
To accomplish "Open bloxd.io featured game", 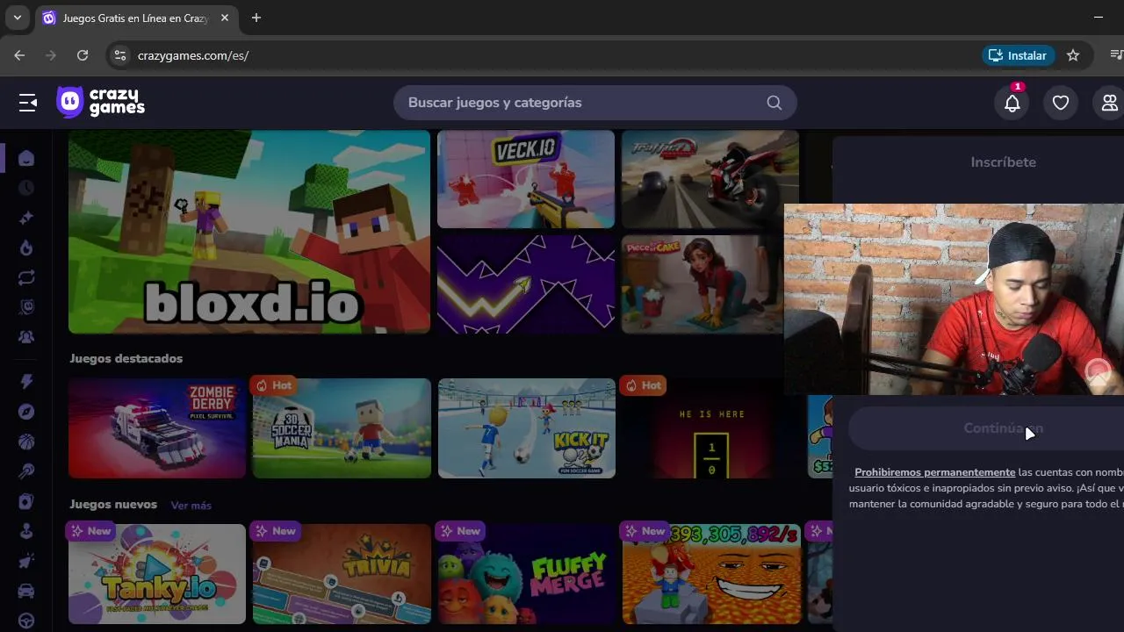I will point(249,232).
